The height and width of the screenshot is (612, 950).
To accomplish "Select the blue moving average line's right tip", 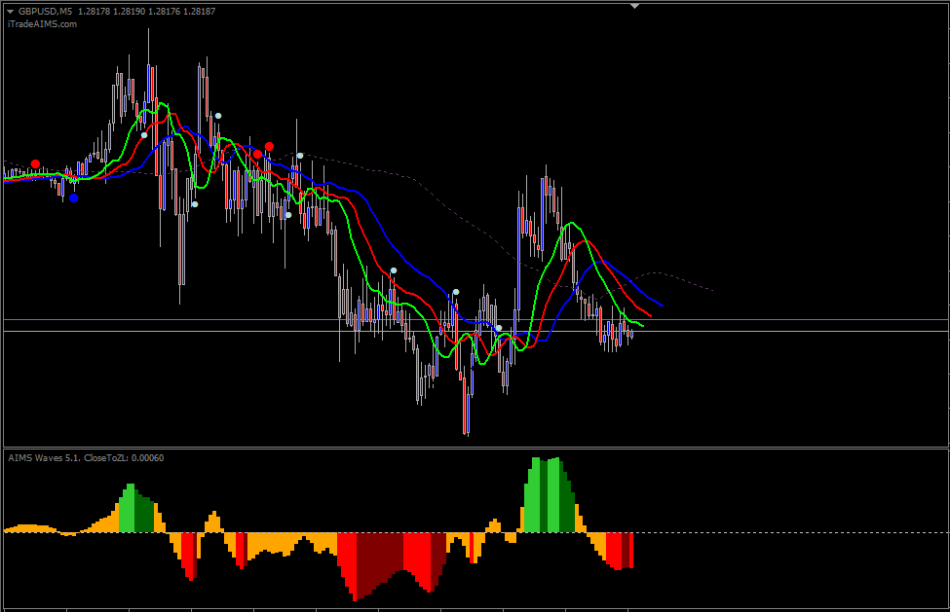I will pyautogui.click(x=662, y=306).
